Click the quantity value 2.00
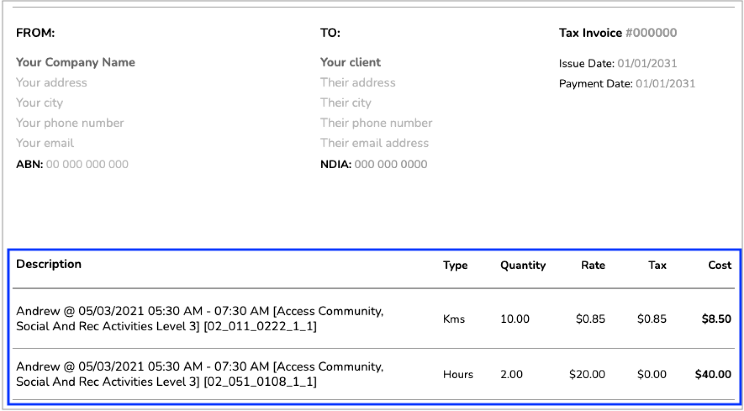This screenshot has height=411, width=744. (x=511, y=374)
